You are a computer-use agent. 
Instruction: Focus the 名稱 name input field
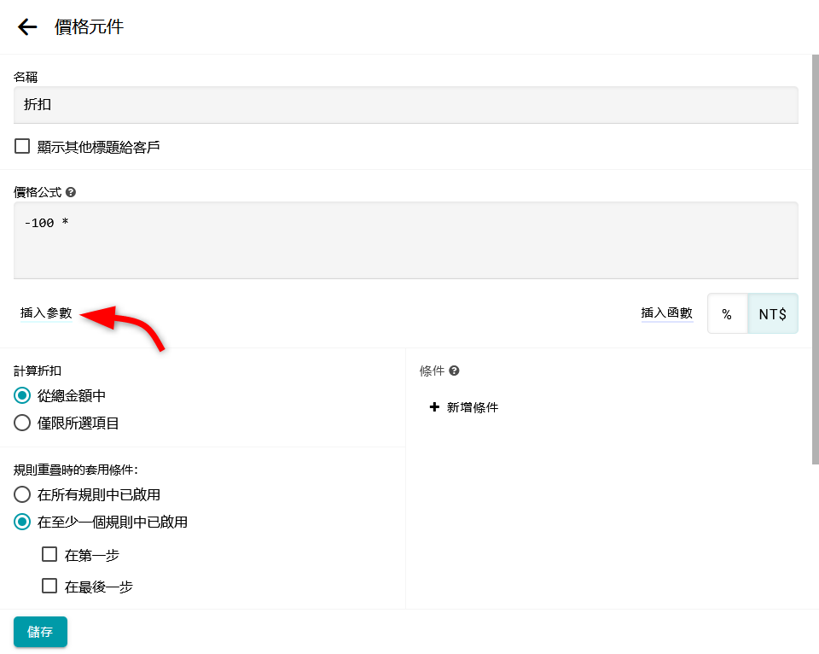pyautogui.click(x=405, y=105)
